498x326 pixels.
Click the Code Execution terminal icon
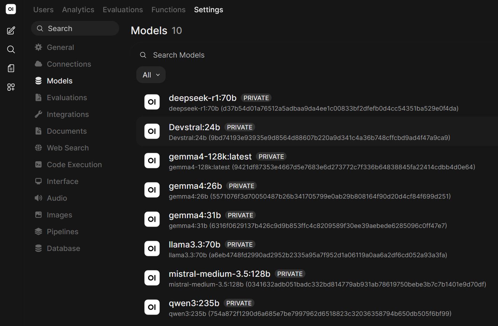coord(38,164)
